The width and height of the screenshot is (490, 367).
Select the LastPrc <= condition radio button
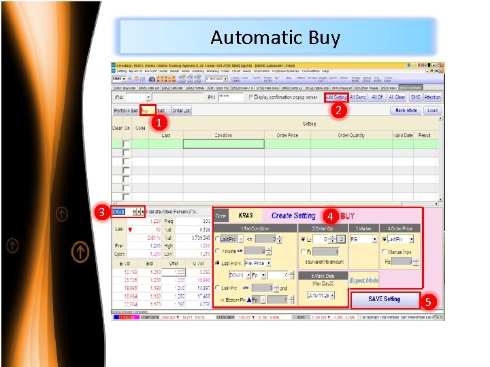click(x=218, y=239)
